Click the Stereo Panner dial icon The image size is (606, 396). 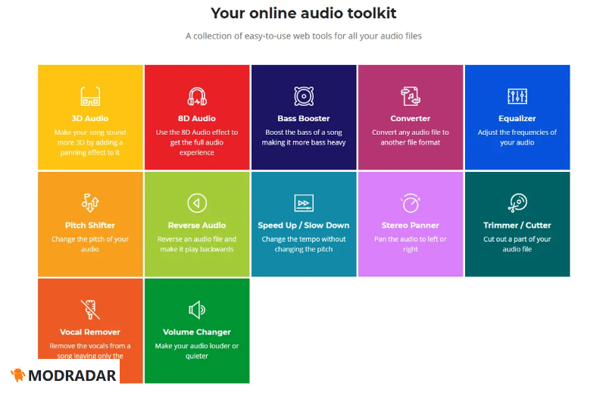coord(411,203)
